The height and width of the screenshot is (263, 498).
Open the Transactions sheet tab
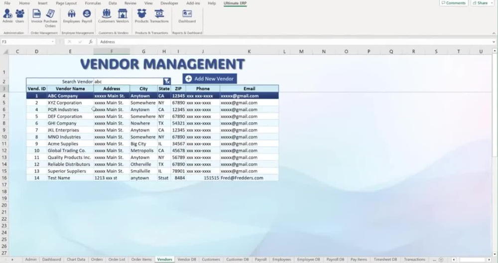click(x=414, y=260)
